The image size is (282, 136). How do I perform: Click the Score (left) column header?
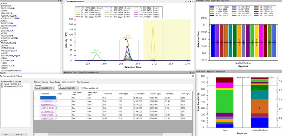(x=110, y=93)
